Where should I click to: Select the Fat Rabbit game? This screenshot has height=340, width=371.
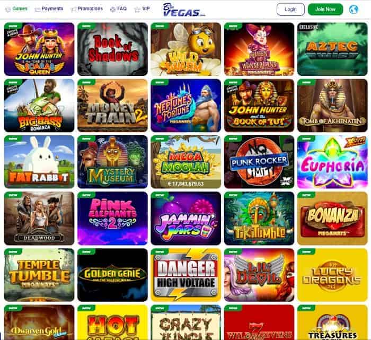pyautogui.click(x=39, y=162)
